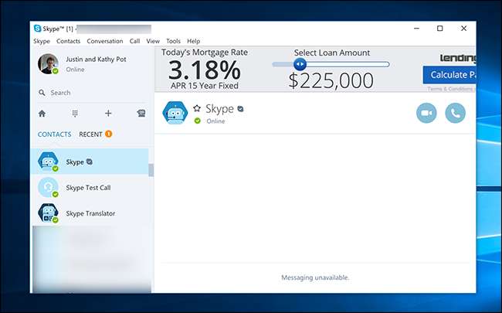Open the Conversation menu

click(x=105, y=41)
